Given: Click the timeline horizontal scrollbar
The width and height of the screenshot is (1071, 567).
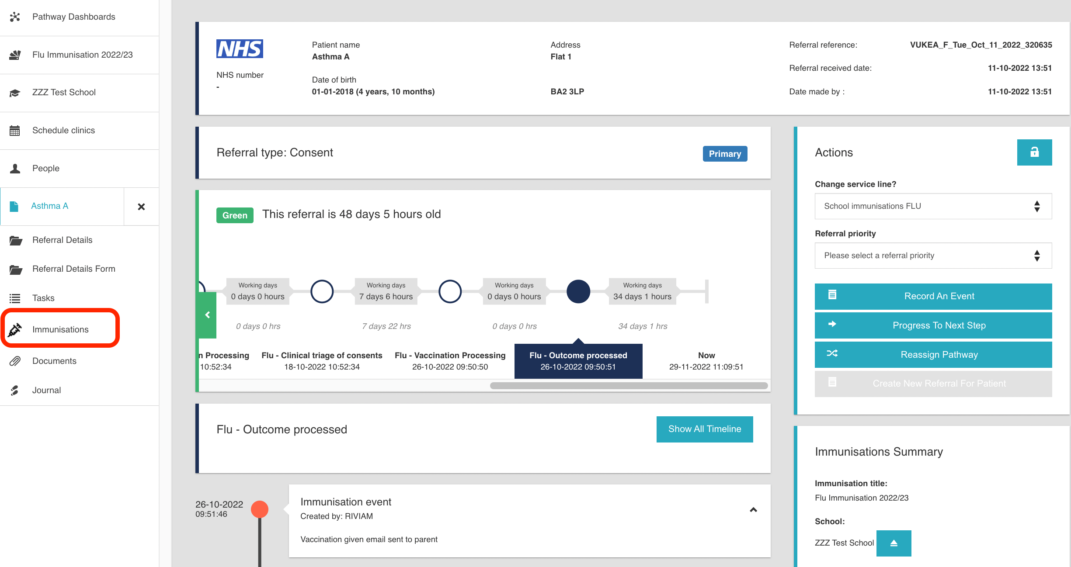Looking at the screenshot, I should [628, 386].
